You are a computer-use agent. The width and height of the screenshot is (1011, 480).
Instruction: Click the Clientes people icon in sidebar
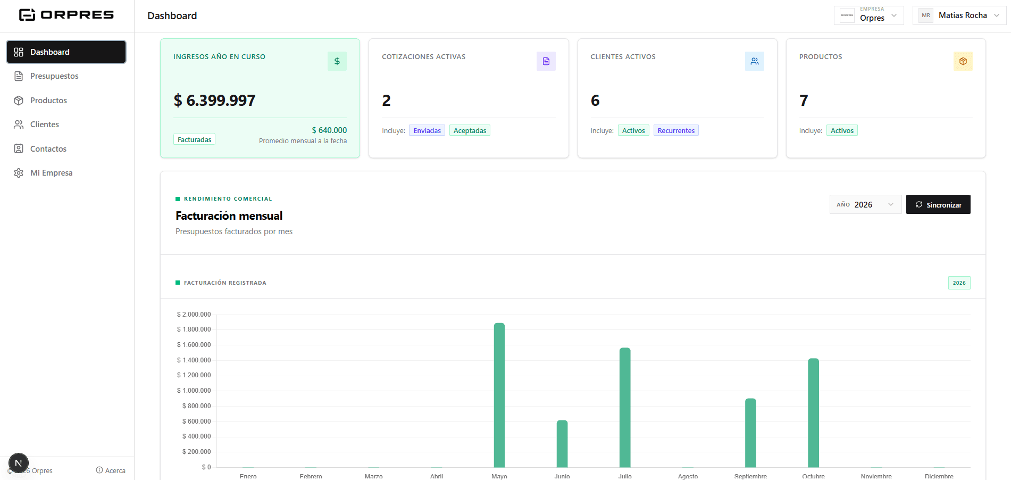pos(19,125)
